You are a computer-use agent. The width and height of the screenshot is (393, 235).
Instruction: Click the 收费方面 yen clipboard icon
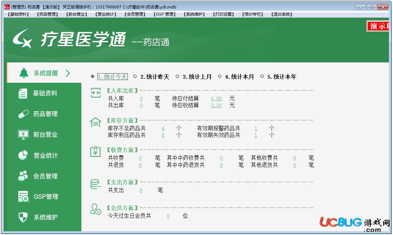[x=96, y=152]
